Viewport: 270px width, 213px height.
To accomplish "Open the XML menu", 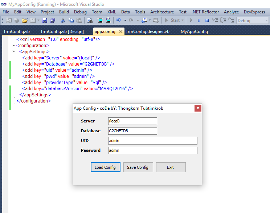I will coord(112,12).
